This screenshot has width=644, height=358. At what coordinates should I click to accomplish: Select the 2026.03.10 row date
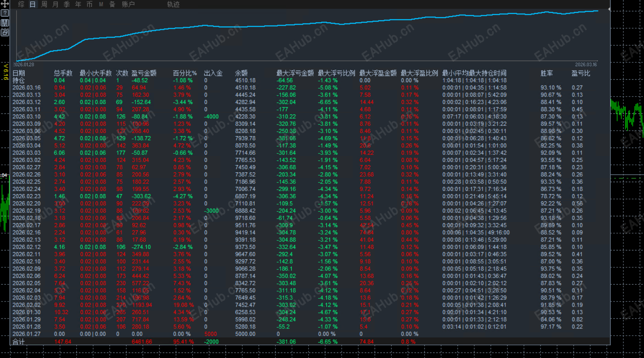27,117
